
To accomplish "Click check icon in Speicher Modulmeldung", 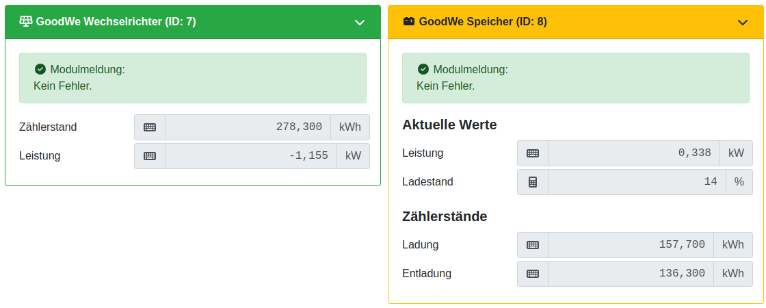I will [423, 69].
